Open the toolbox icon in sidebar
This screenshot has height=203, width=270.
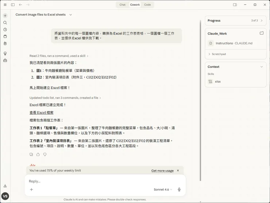coord(5,60)
